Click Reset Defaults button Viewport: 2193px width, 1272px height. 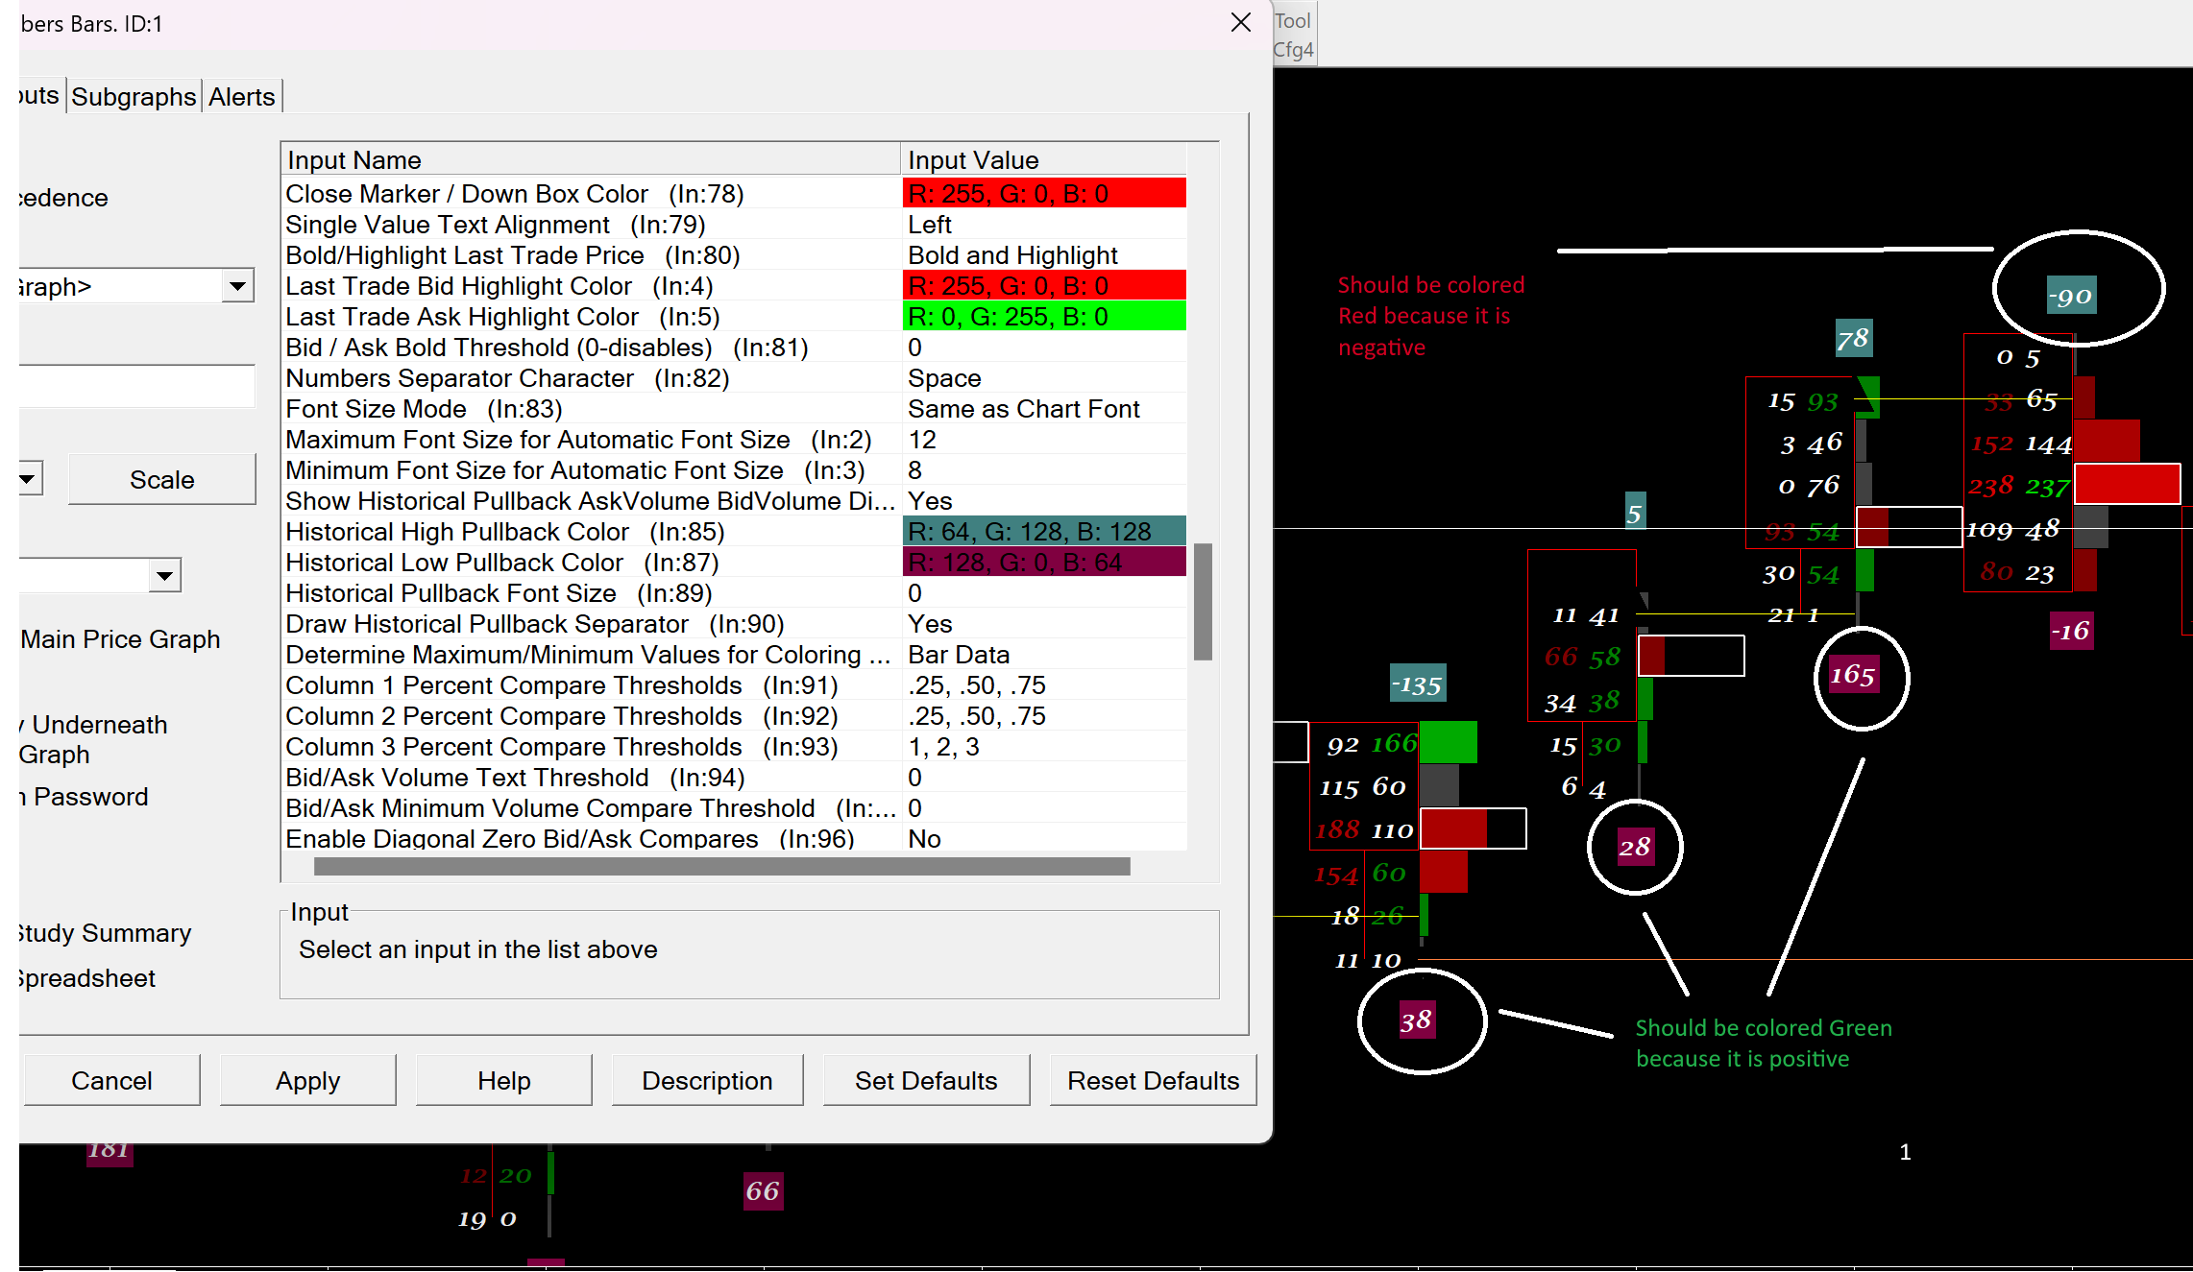(1153, 1081)
